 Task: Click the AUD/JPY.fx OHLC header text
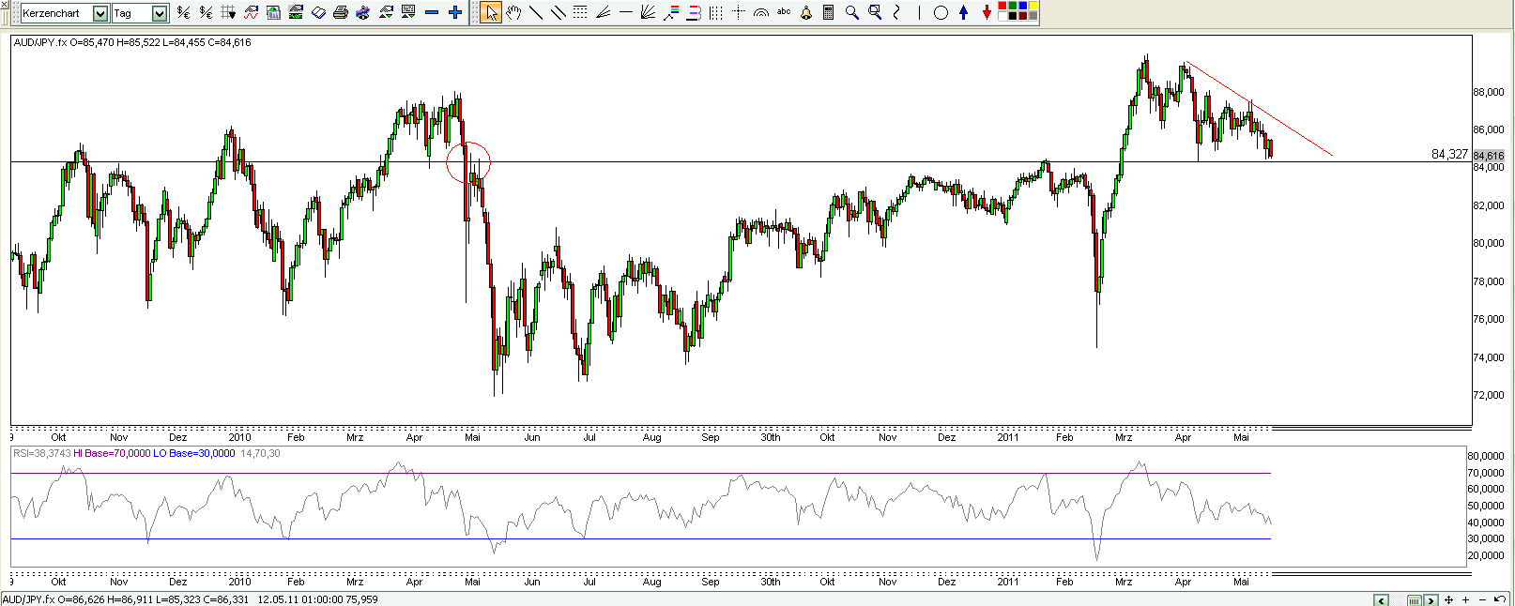point(132,42)
